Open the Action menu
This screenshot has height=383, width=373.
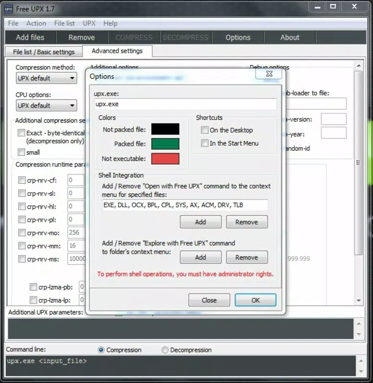36,23
